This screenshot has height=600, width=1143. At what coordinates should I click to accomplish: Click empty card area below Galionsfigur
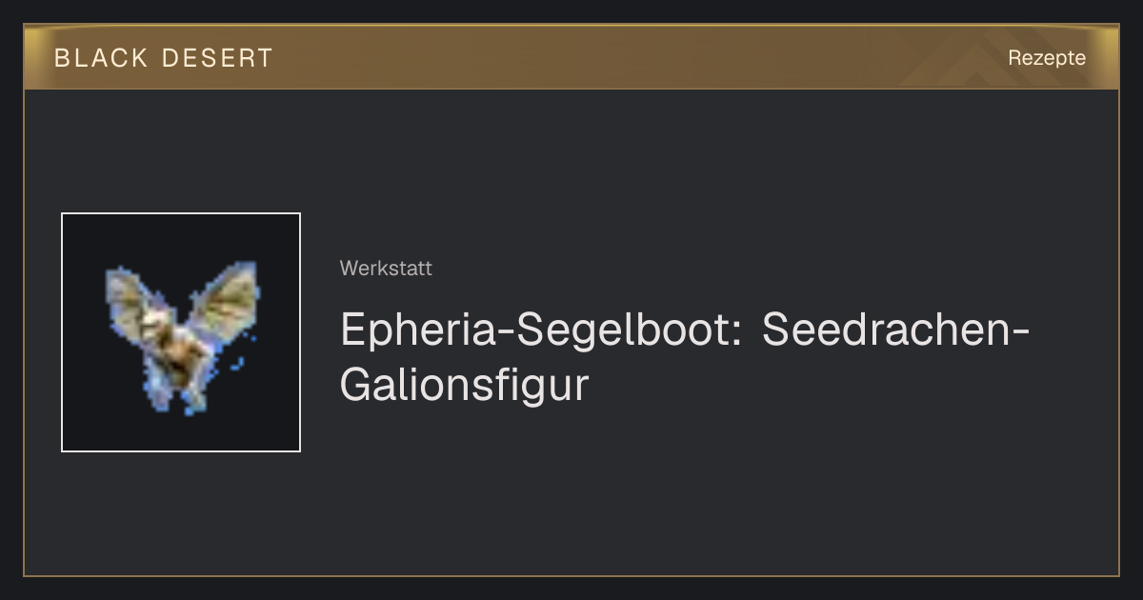pos(571,495)
